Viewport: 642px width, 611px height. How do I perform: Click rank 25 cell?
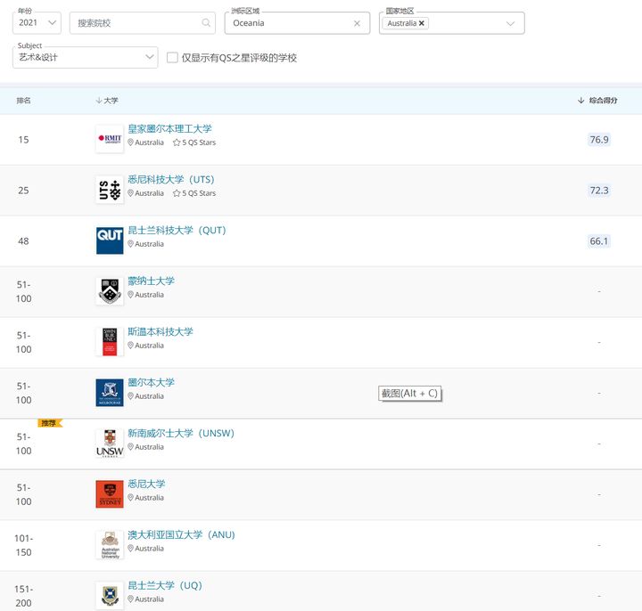(23, 191)
